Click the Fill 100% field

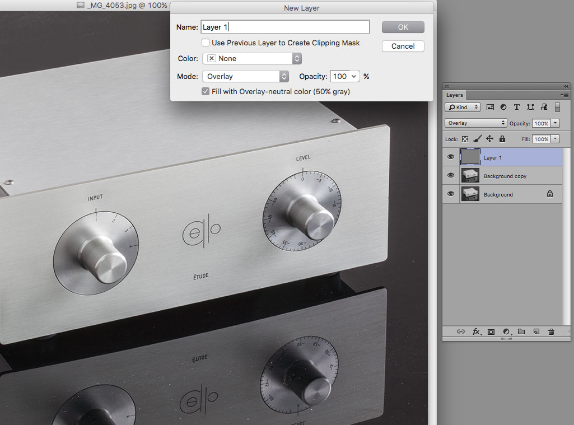coord(541,139)
